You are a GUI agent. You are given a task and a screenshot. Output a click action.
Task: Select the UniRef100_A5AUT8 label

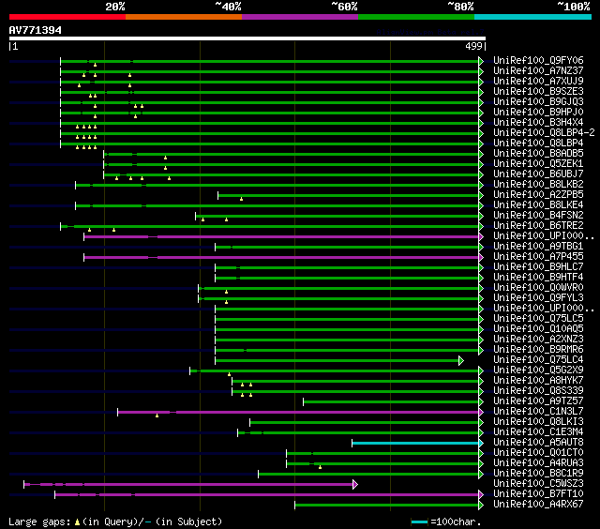click(538, 443)
